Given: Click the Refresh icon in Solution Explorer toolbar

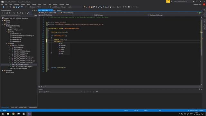Looking at the screenshot, I should 18,13.
